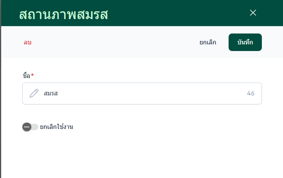Click the "สถานภาพสมรส" dialog title
283x178 pixels.
pos(63,14)
